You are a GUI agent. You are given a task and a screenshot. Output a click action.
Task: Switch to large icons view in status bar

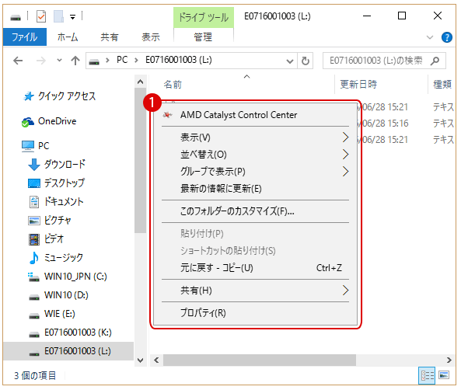click(444, 375)
